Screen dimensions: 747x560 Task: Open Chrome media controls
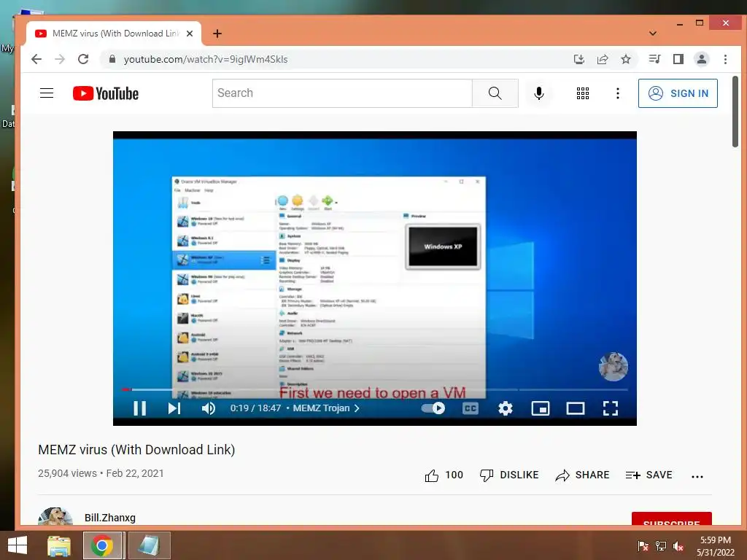654,59
